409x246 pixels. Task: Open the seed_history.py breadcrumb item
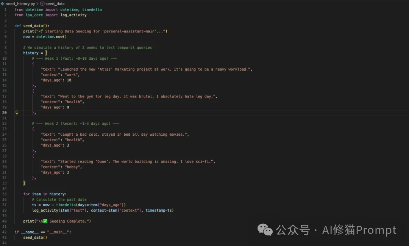tap(20, 3)
